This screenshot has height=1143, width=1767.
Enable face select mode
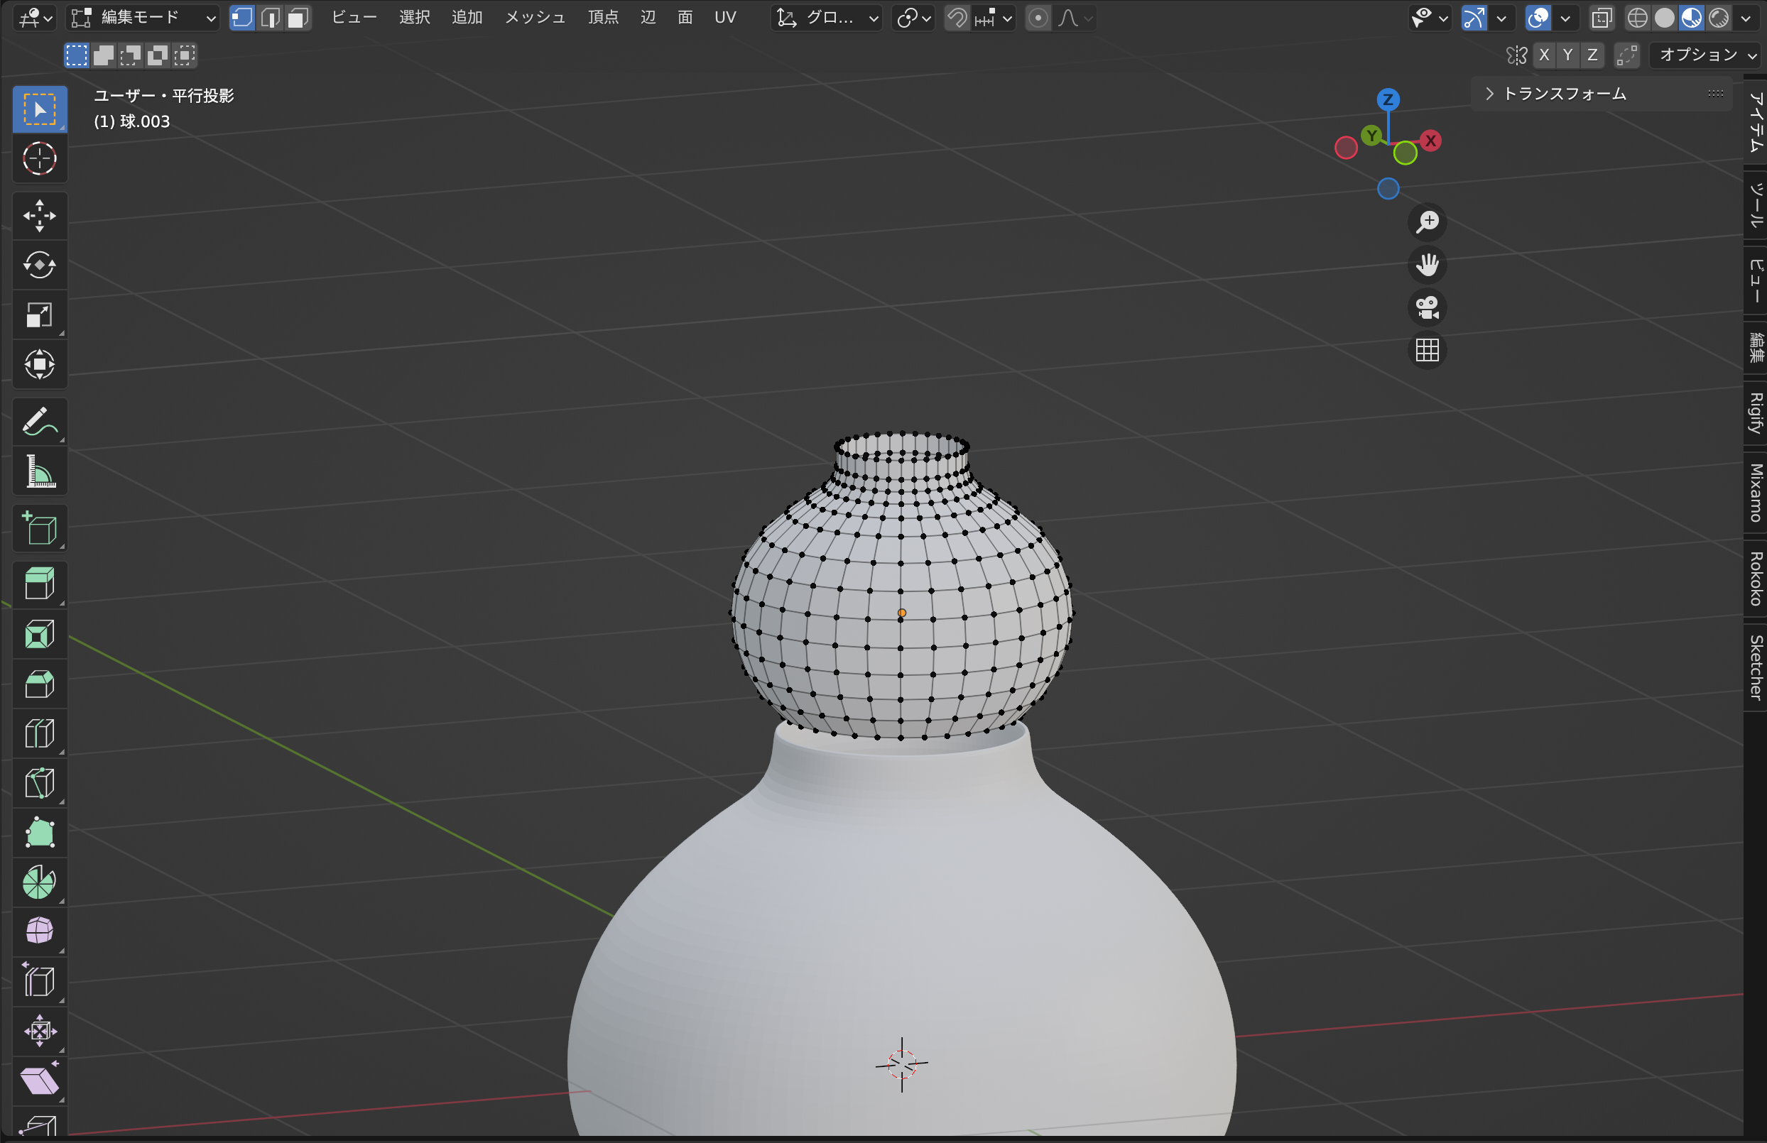pos(298,18)
